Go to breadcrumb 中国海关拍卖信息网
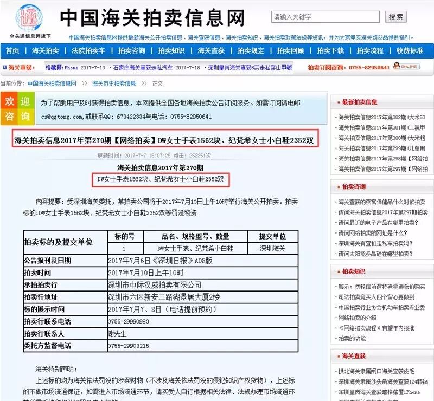This screenshot has width=434, height=401. [52, 83]
